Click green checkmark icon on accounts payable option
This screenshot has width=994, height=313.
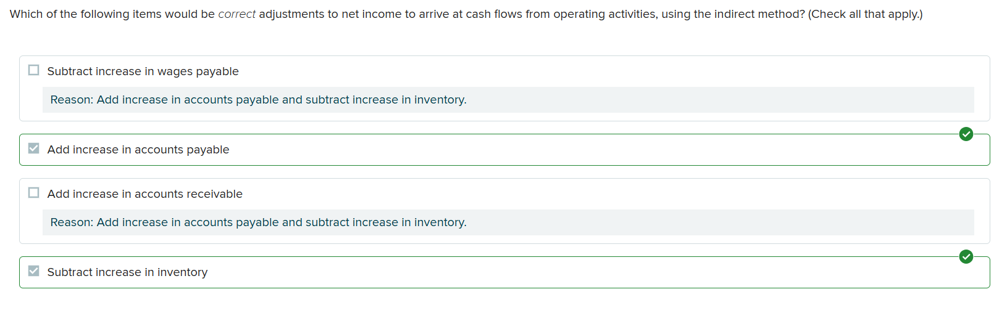[x=966, y=134]
